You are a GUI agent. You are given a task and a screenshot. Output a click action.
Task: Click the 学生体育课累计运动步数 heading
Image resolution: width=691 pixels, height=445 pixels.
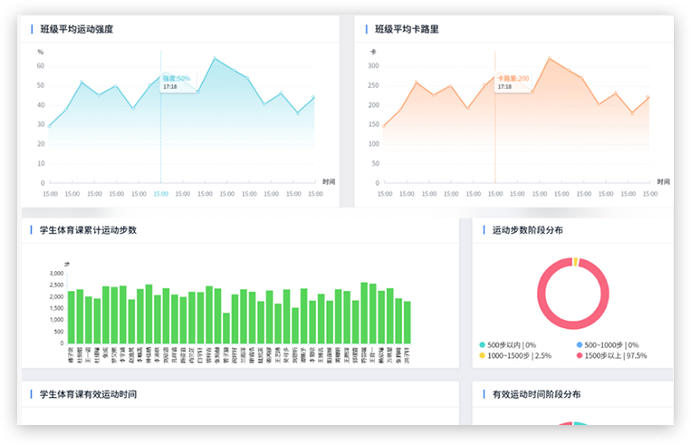point(88,230)
